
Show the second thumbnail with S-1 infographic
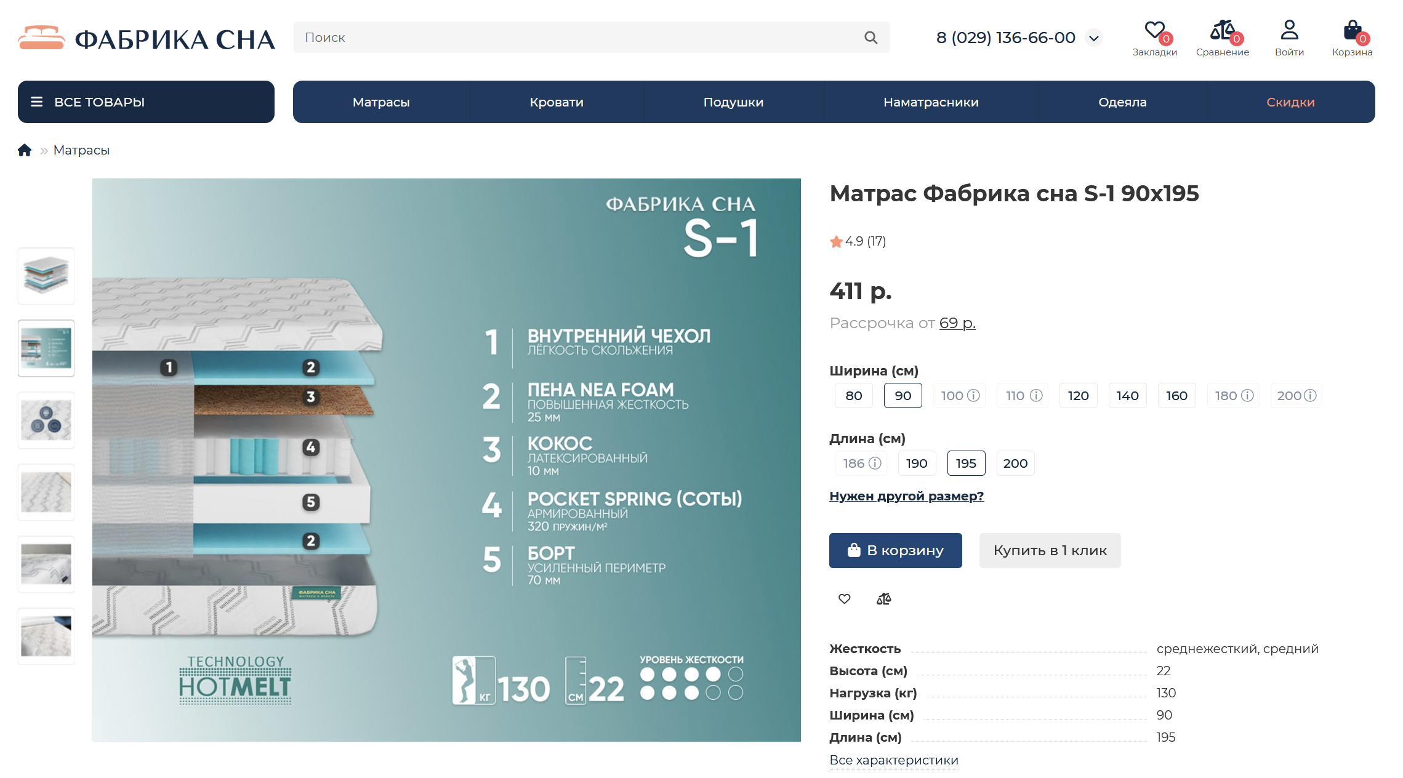point(46,348)
